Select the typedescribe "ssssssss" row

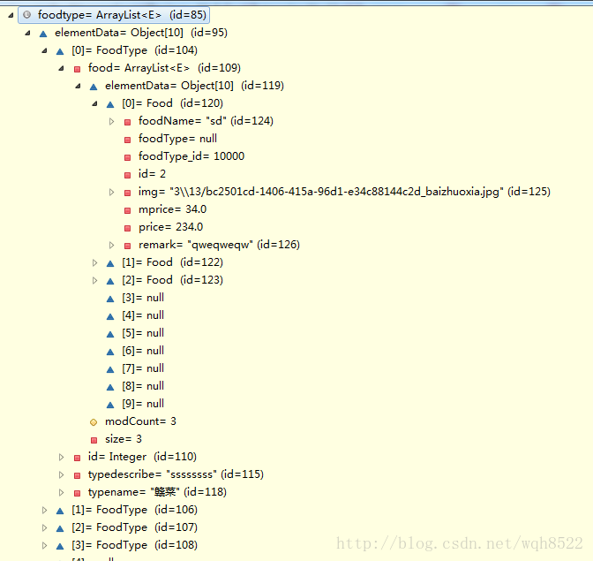[175, 474]
